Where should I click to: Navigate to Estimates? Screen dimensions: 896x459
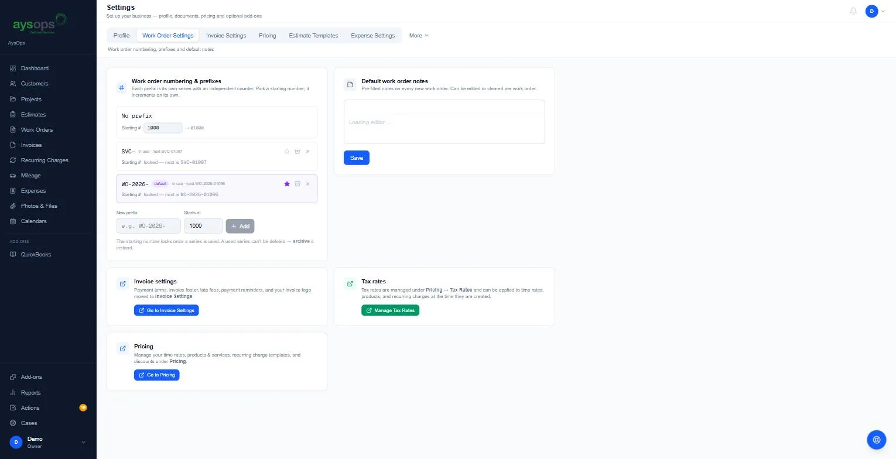pos(48,115)
